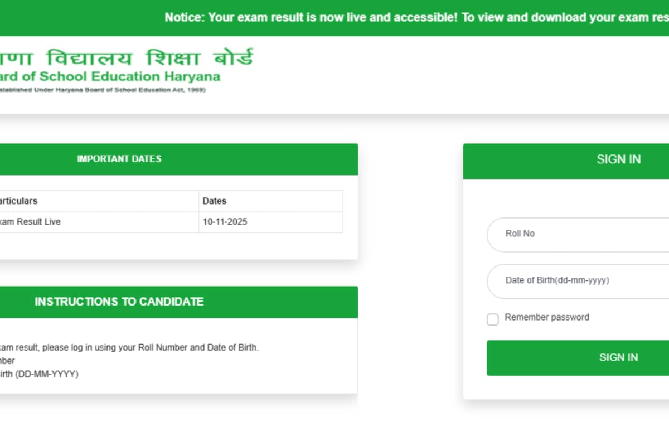Viewport: 669px width, 446px height.
Task: Click the Dates column header
Action: [215, 201]
